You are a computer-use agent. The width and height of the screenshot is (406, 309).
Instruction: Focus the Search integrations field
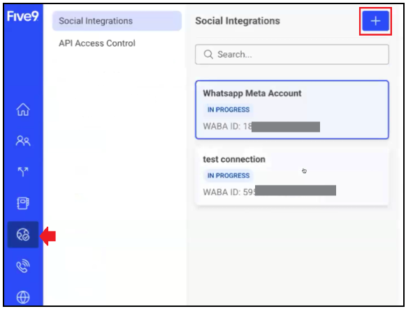(x=292, y=54)
